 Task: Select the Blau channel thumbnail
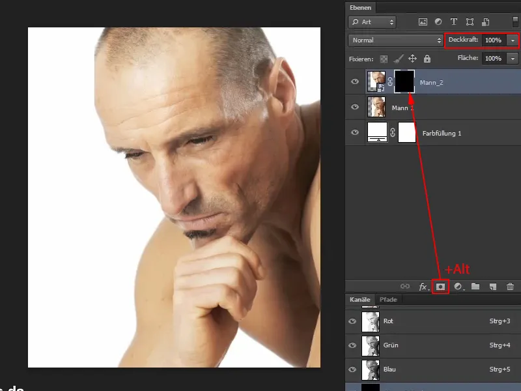371,370
